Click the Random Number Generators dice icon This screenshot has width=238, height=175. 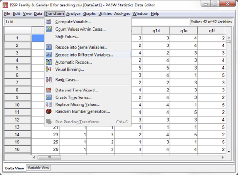pyautogui.click(x=49, y=111)
